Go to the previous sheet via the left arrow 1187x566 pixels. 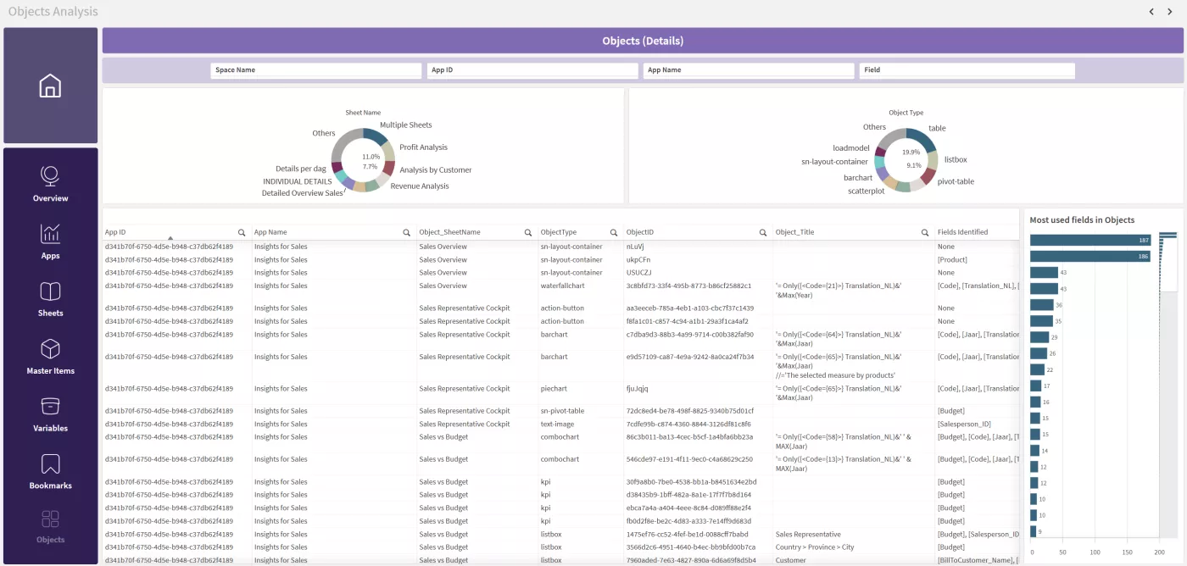[1151, 11]
